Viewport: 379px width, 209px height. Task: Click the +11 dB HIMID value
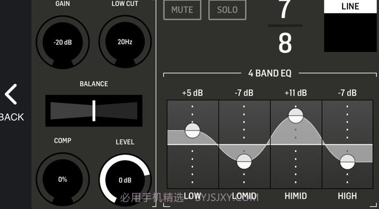[x=296, y=93]
